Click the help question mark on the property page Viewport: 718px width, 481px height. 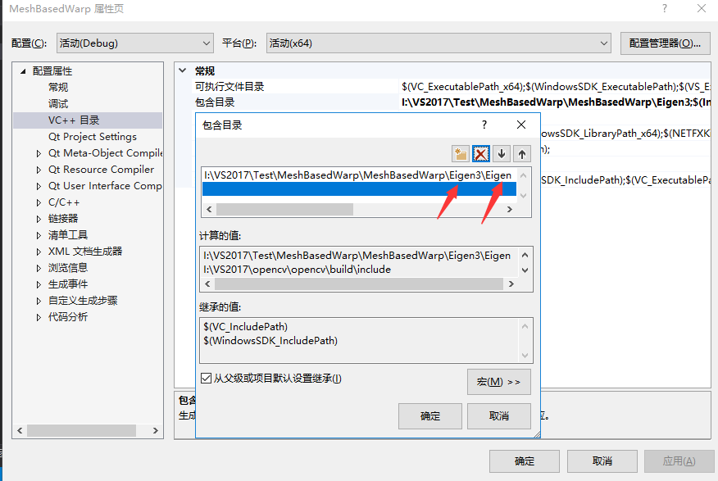tap(664, 8)
